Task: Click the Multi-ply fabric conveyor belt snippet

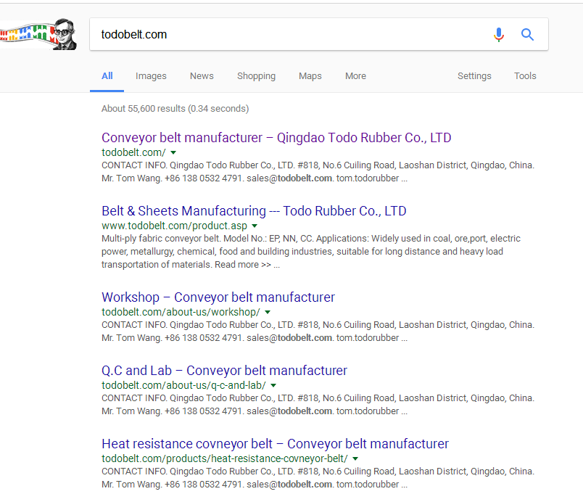Action: click(311, 252)
